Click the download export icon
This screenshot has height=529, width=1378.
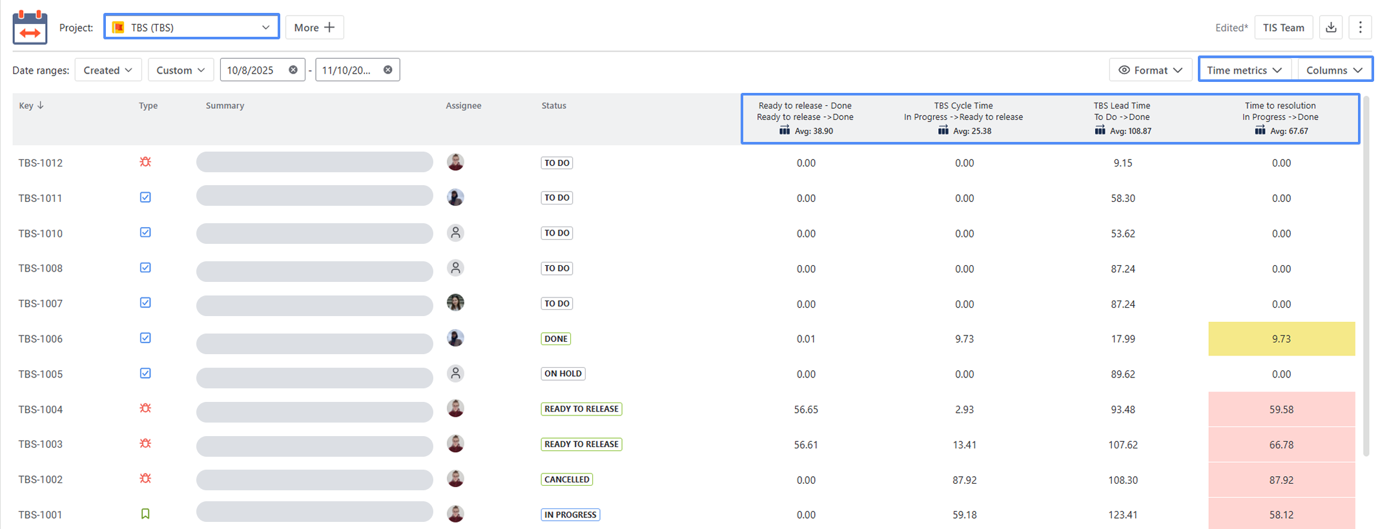(x=1331, y=28)
